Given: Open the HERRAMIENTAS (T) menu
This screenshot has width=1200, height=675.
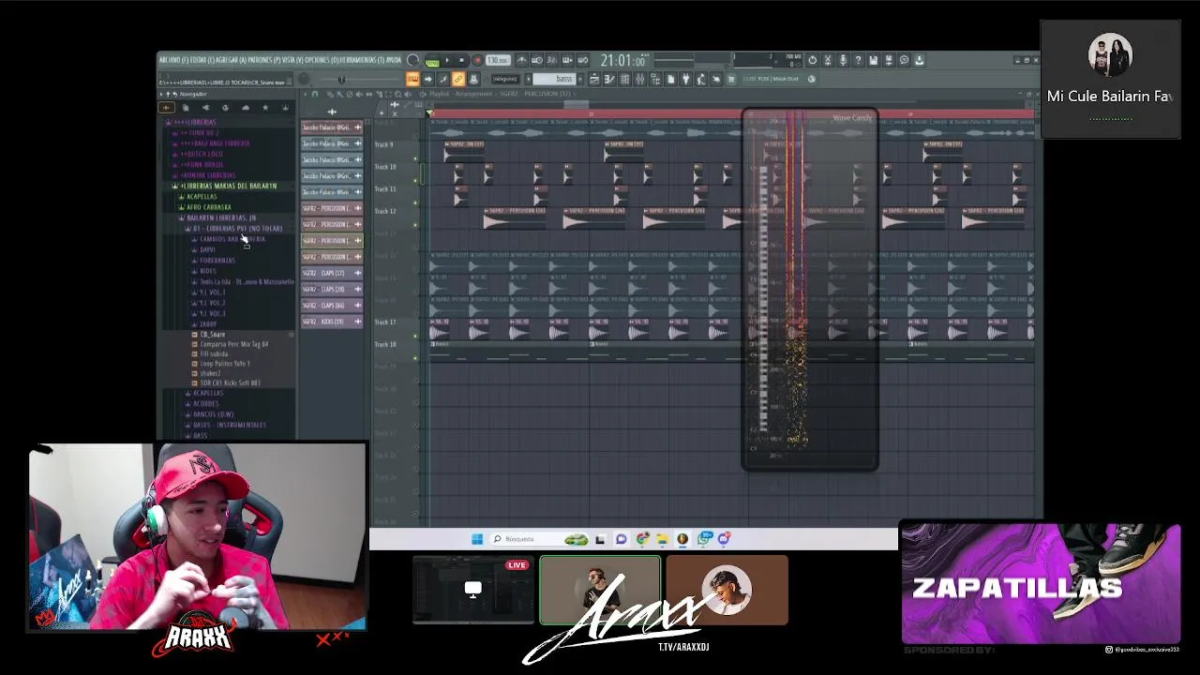Looking at the screenshot, I should coord(363,60).
